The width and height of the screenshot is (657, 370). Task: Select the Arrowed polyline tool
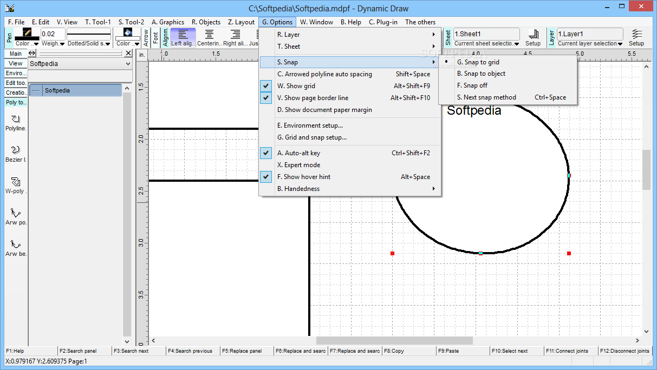pos(16,217)
